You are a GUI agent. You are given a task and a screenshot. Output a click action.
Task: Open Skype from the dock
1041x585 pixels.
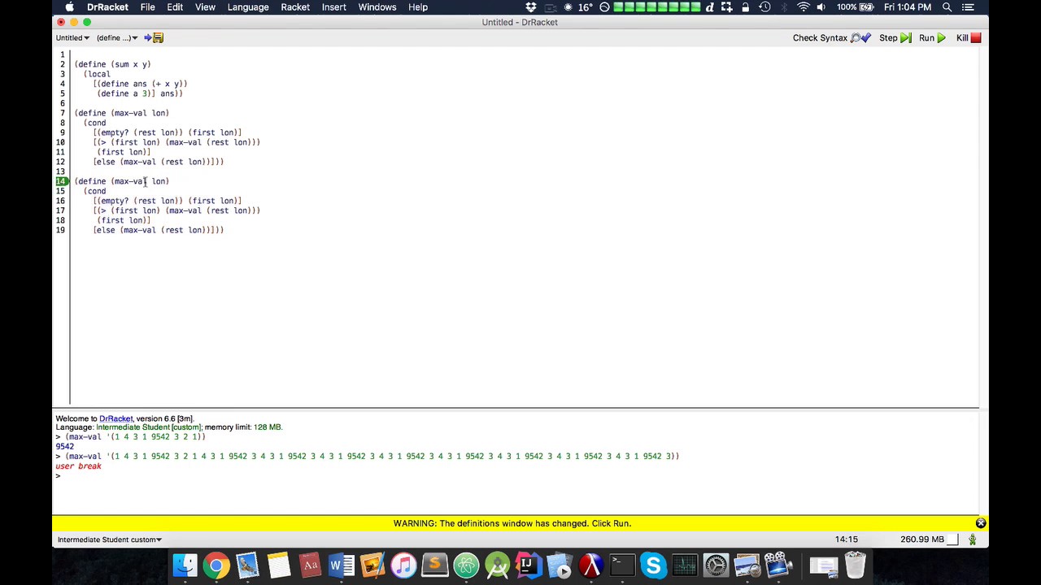pos(653,565)
